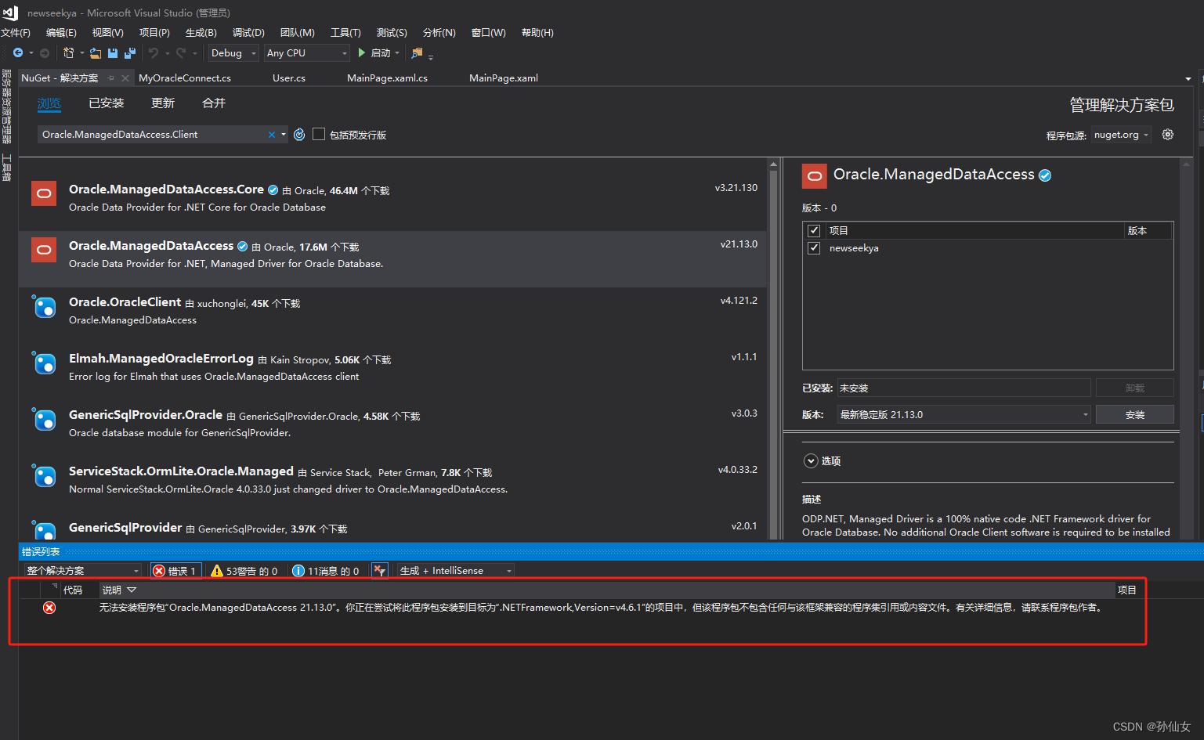Click verified badge next to Oracle.ManagedDataAccess title
The image size is (1204, 740).
(x=1045, y=175)
